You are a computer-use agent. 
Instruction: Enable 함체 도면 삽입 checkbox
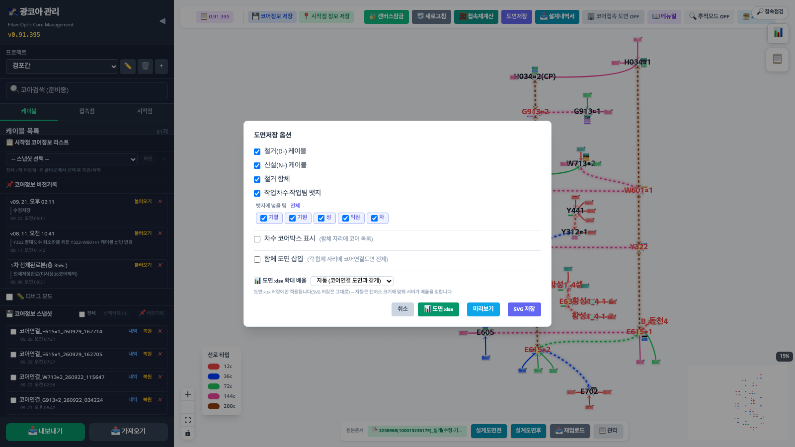(257, 259)
